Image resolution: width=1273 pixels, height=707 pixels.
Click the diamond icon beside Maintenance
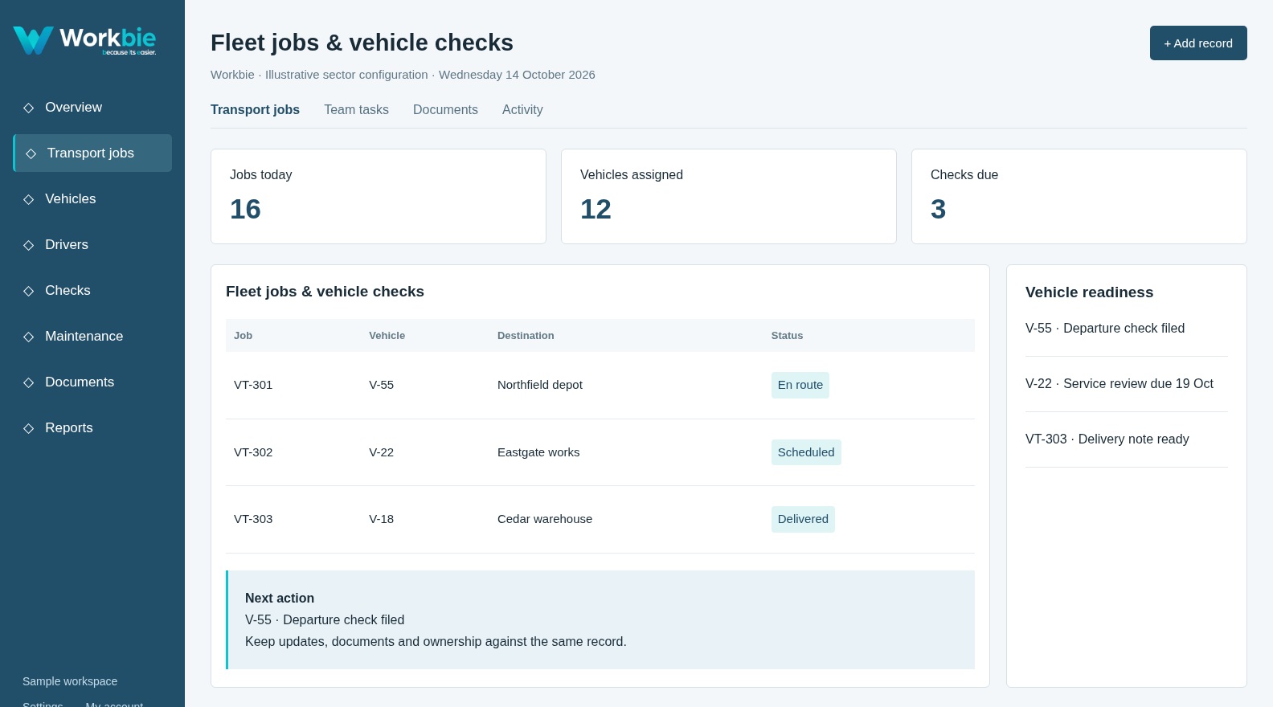coord(29,337)
